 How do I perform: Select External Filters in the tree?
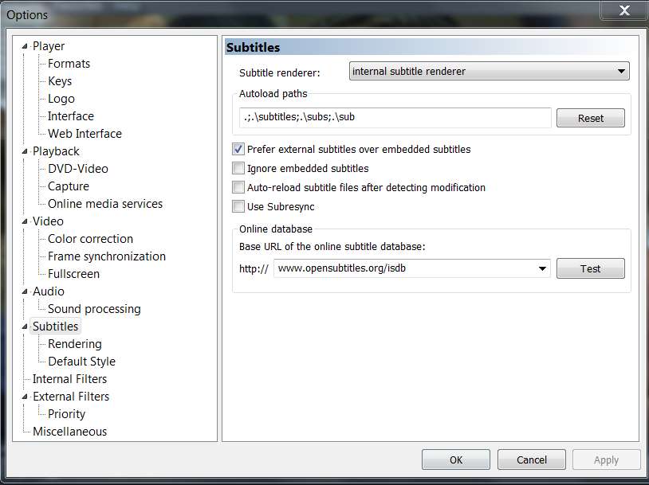pyautogui.click(x=71, y=397)
